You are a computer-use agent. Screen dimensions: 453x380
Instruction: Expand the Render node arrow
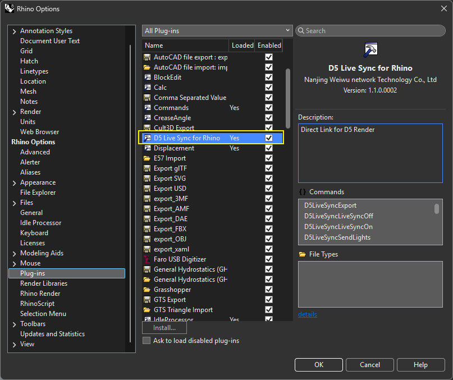pyautogui.click(x=14, y=112)
